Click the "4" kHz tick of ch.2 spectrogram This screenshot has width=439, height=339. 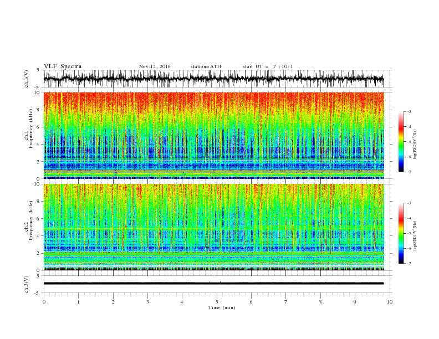click(39, 236)
